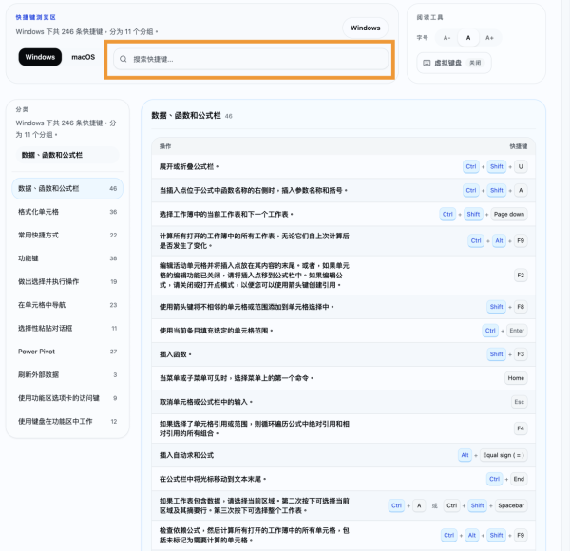Click the Enter key chip
The image size is (570, 551).
(517, 331)
